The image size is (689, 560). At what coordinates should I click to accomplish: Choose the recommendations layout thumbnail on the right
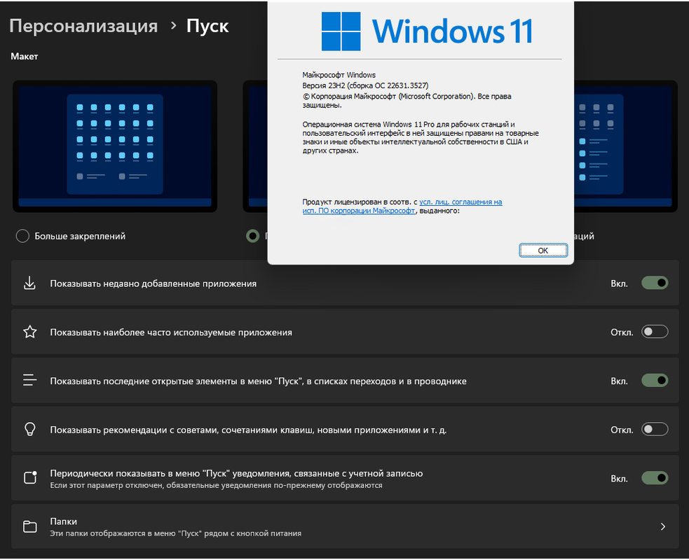(626, 146)
